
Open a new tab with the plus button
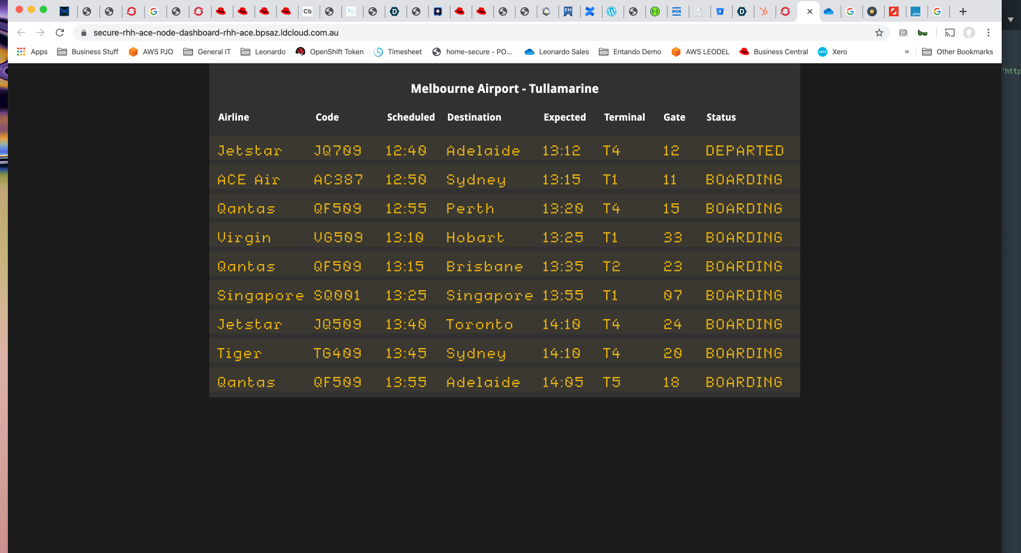963,11
